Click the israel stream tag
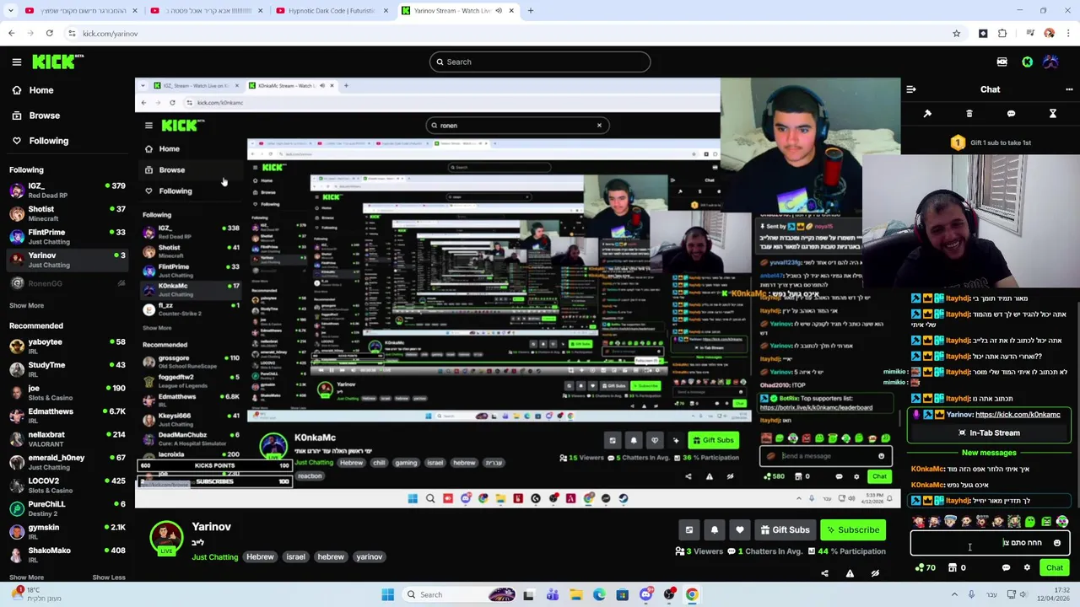The image size is (1080, 607). point(295,557)
